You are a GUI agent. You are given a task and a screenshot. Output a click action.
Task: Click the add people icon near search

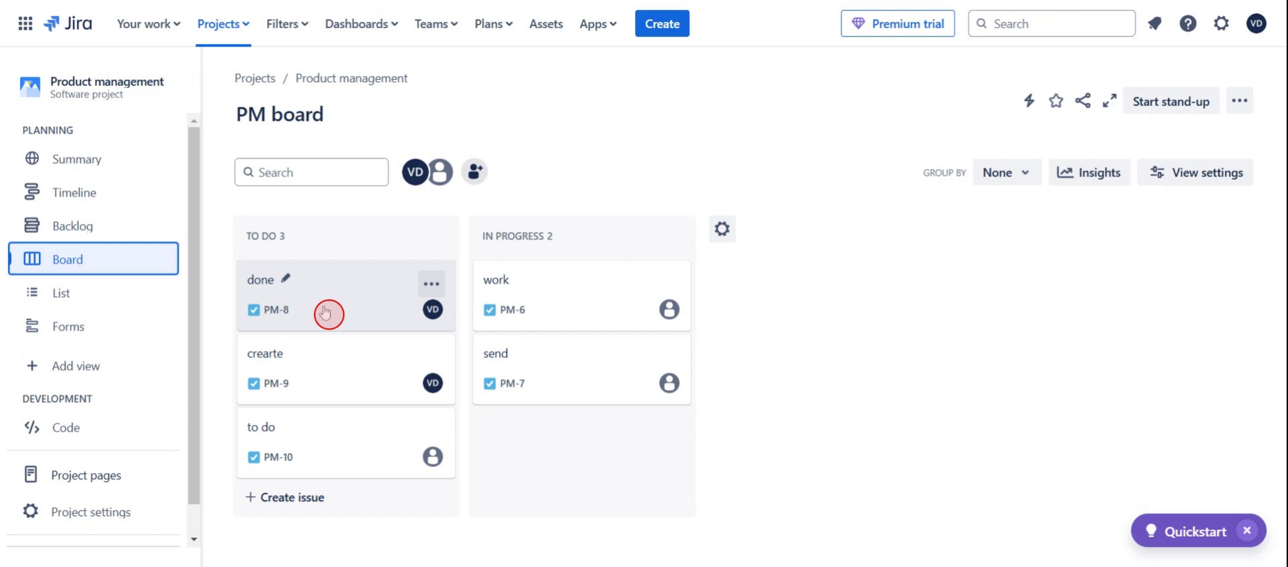pos(474,171)
